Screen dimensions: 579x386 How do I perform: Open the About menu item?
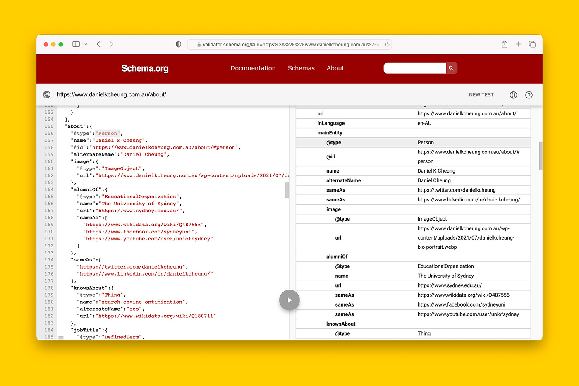tap(335, 68)
